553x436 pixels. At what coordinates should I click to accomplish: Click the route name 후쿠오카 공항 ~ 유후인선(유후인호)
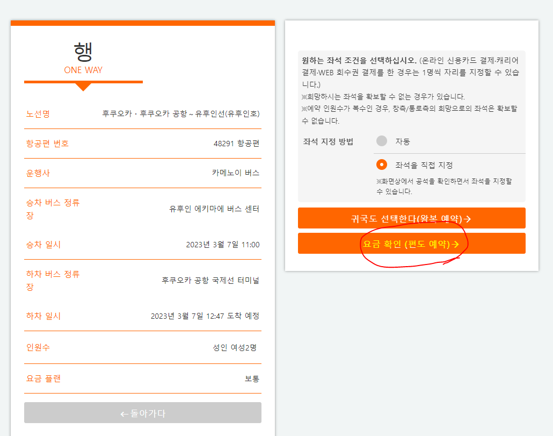pyautogui.click(x=200, y=113)
